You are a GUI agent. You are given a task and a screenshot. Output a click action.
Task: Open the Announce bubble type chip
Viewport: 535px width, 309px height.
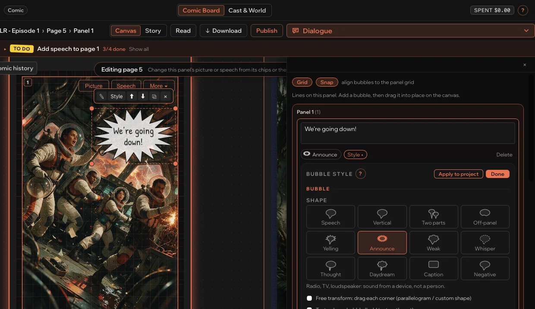(x=321, y=155)
